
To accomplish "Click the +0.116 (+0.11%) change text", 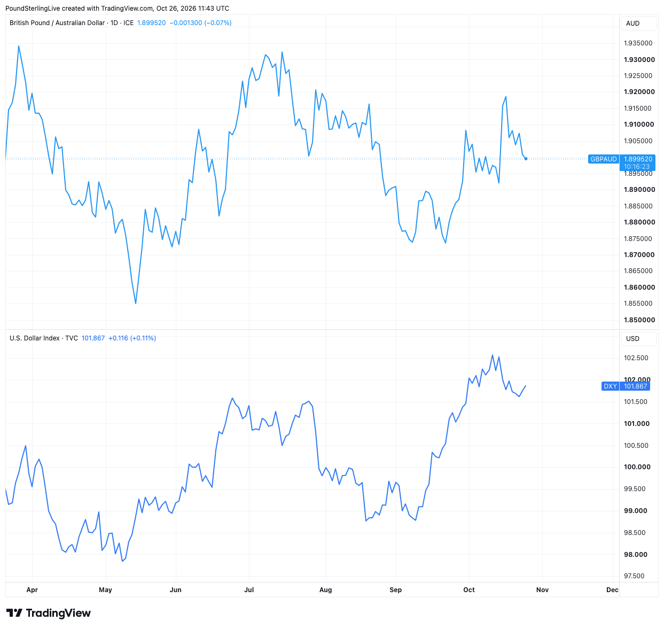I will tap(132, 338).
